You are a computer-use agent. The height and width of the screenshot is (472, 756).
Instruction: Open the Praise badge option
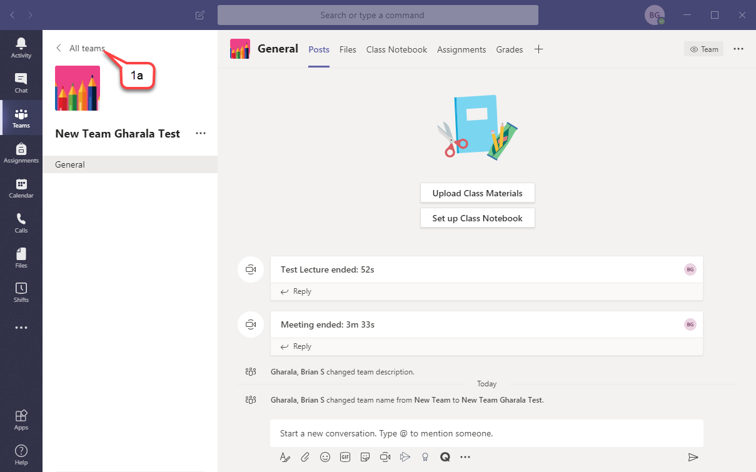tap(425, 457)
